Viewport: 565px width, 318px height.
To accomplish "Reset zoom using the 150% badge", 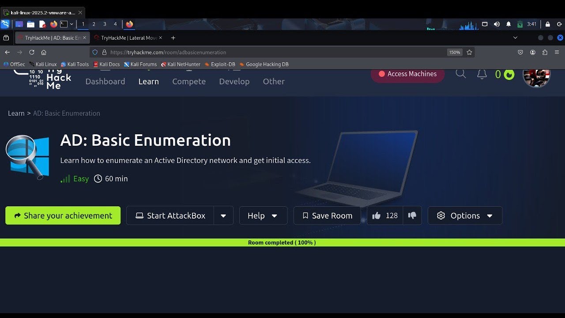I will click(454, 52).
